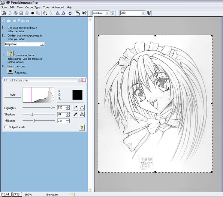Click the Auto exposure button
The width and height of the screenshot is (223, 197).
(13, 95)
